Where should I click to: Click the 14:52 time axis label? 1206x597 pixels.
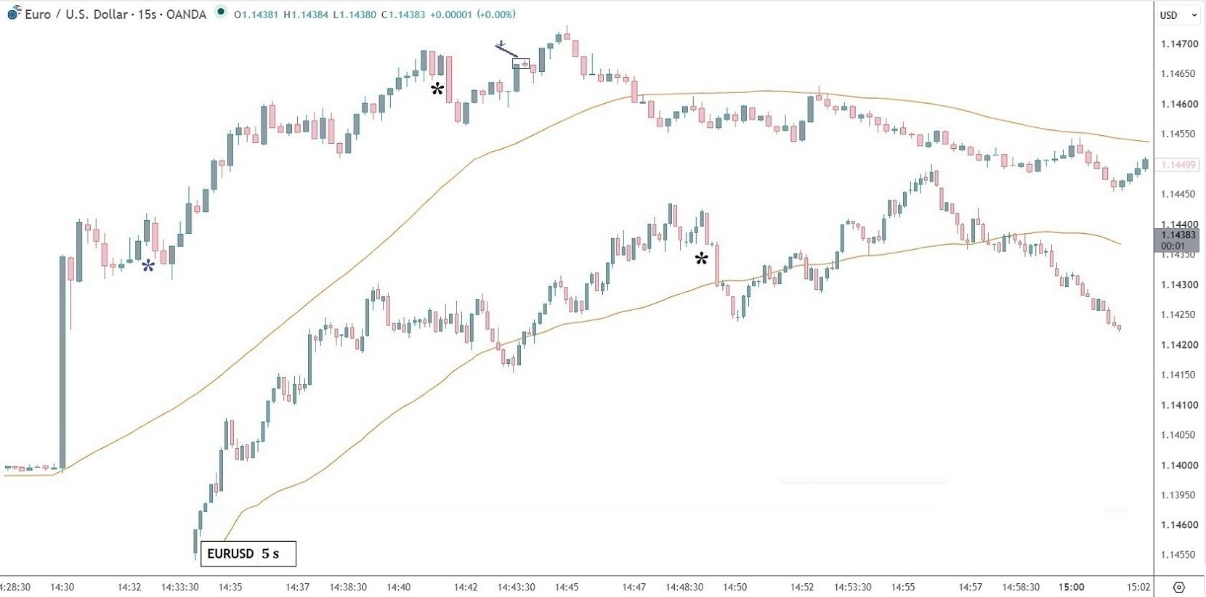[803, 587]
